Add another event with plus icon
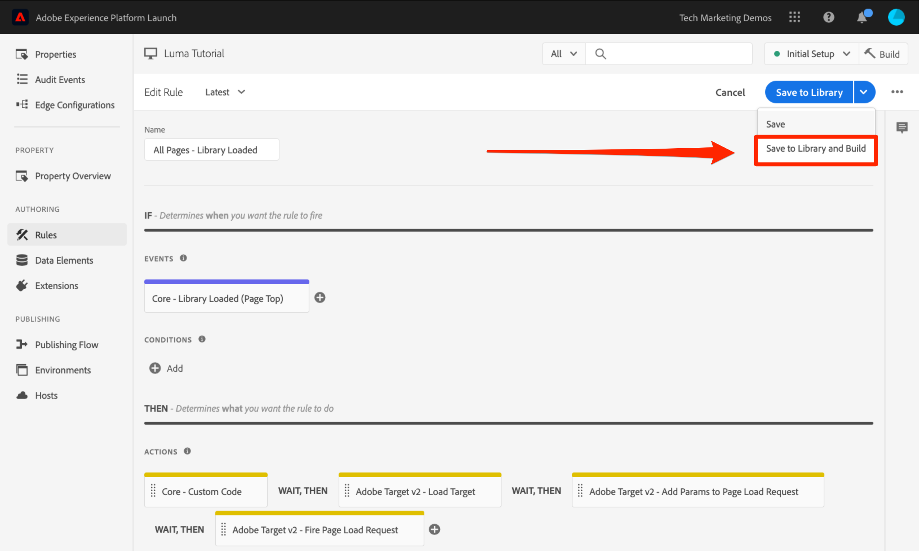919x551 pixels. 319,298
